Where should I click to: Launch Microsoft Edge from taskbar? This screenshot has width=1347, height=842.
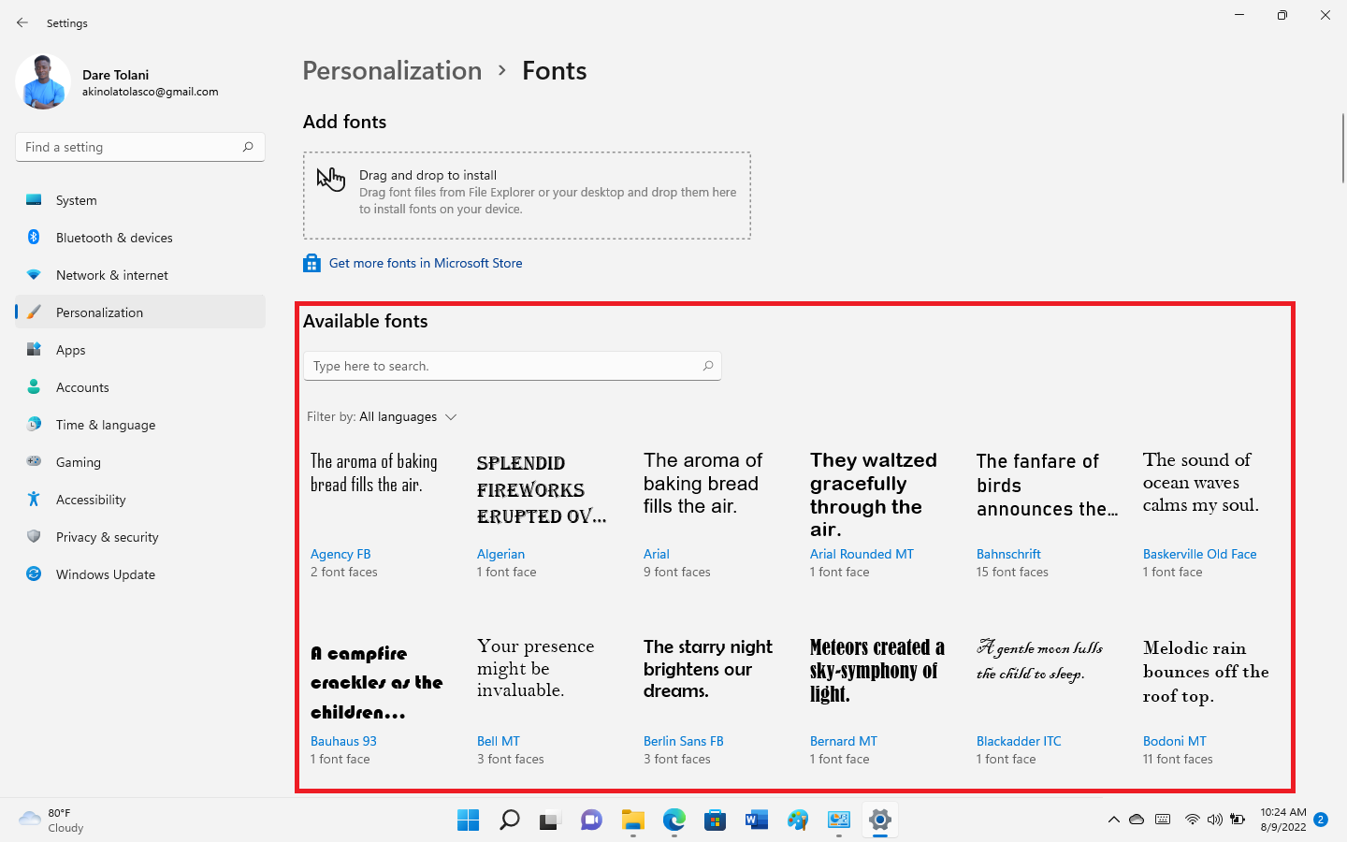pos(674,820)
